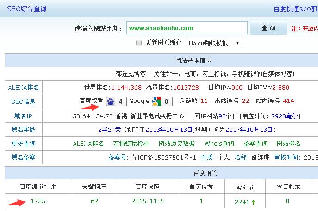
Task: Click the Baidu traffic estimate value 1755
Action: tap(38, 201)
